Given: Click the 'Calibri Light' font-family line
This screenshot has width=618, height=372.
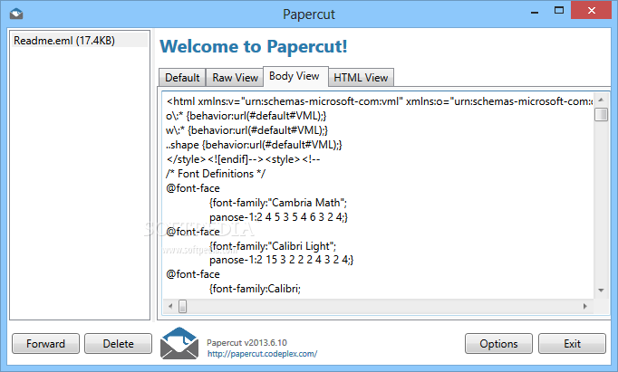Looking at the screenshot, I should [273, 246].
